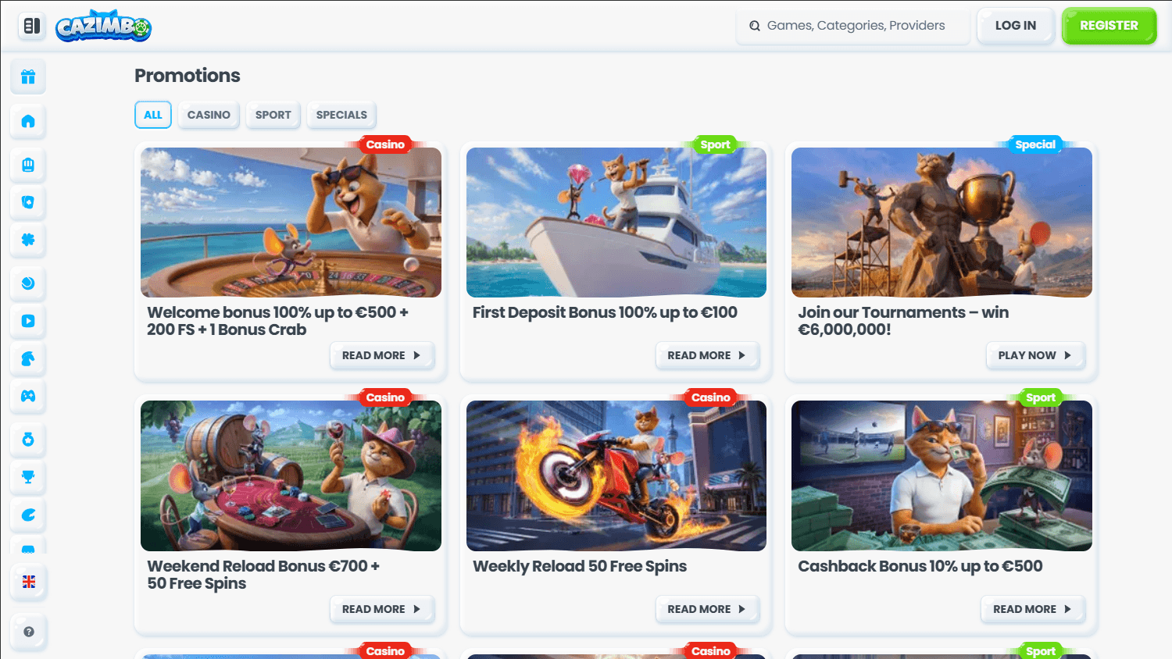Change language via the UK flag icon
Screen dimensions: 1172x659
point(29,582)
